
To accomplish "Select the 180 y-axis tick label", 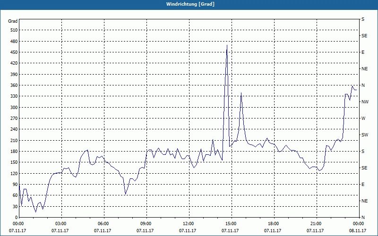I will [x=15, y=152].
